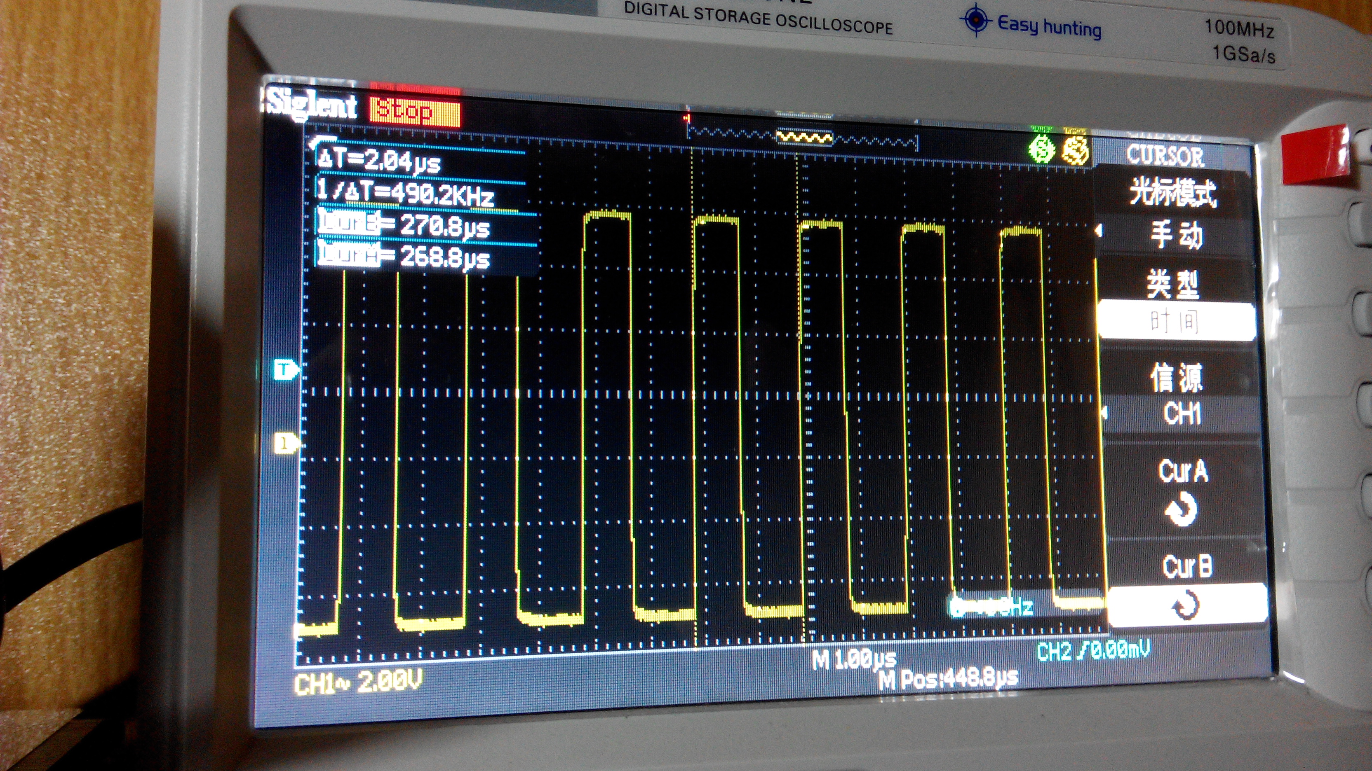The image size is (1372, 771).
Task: Select the CurB cursor control
Action: [1187, 566]
